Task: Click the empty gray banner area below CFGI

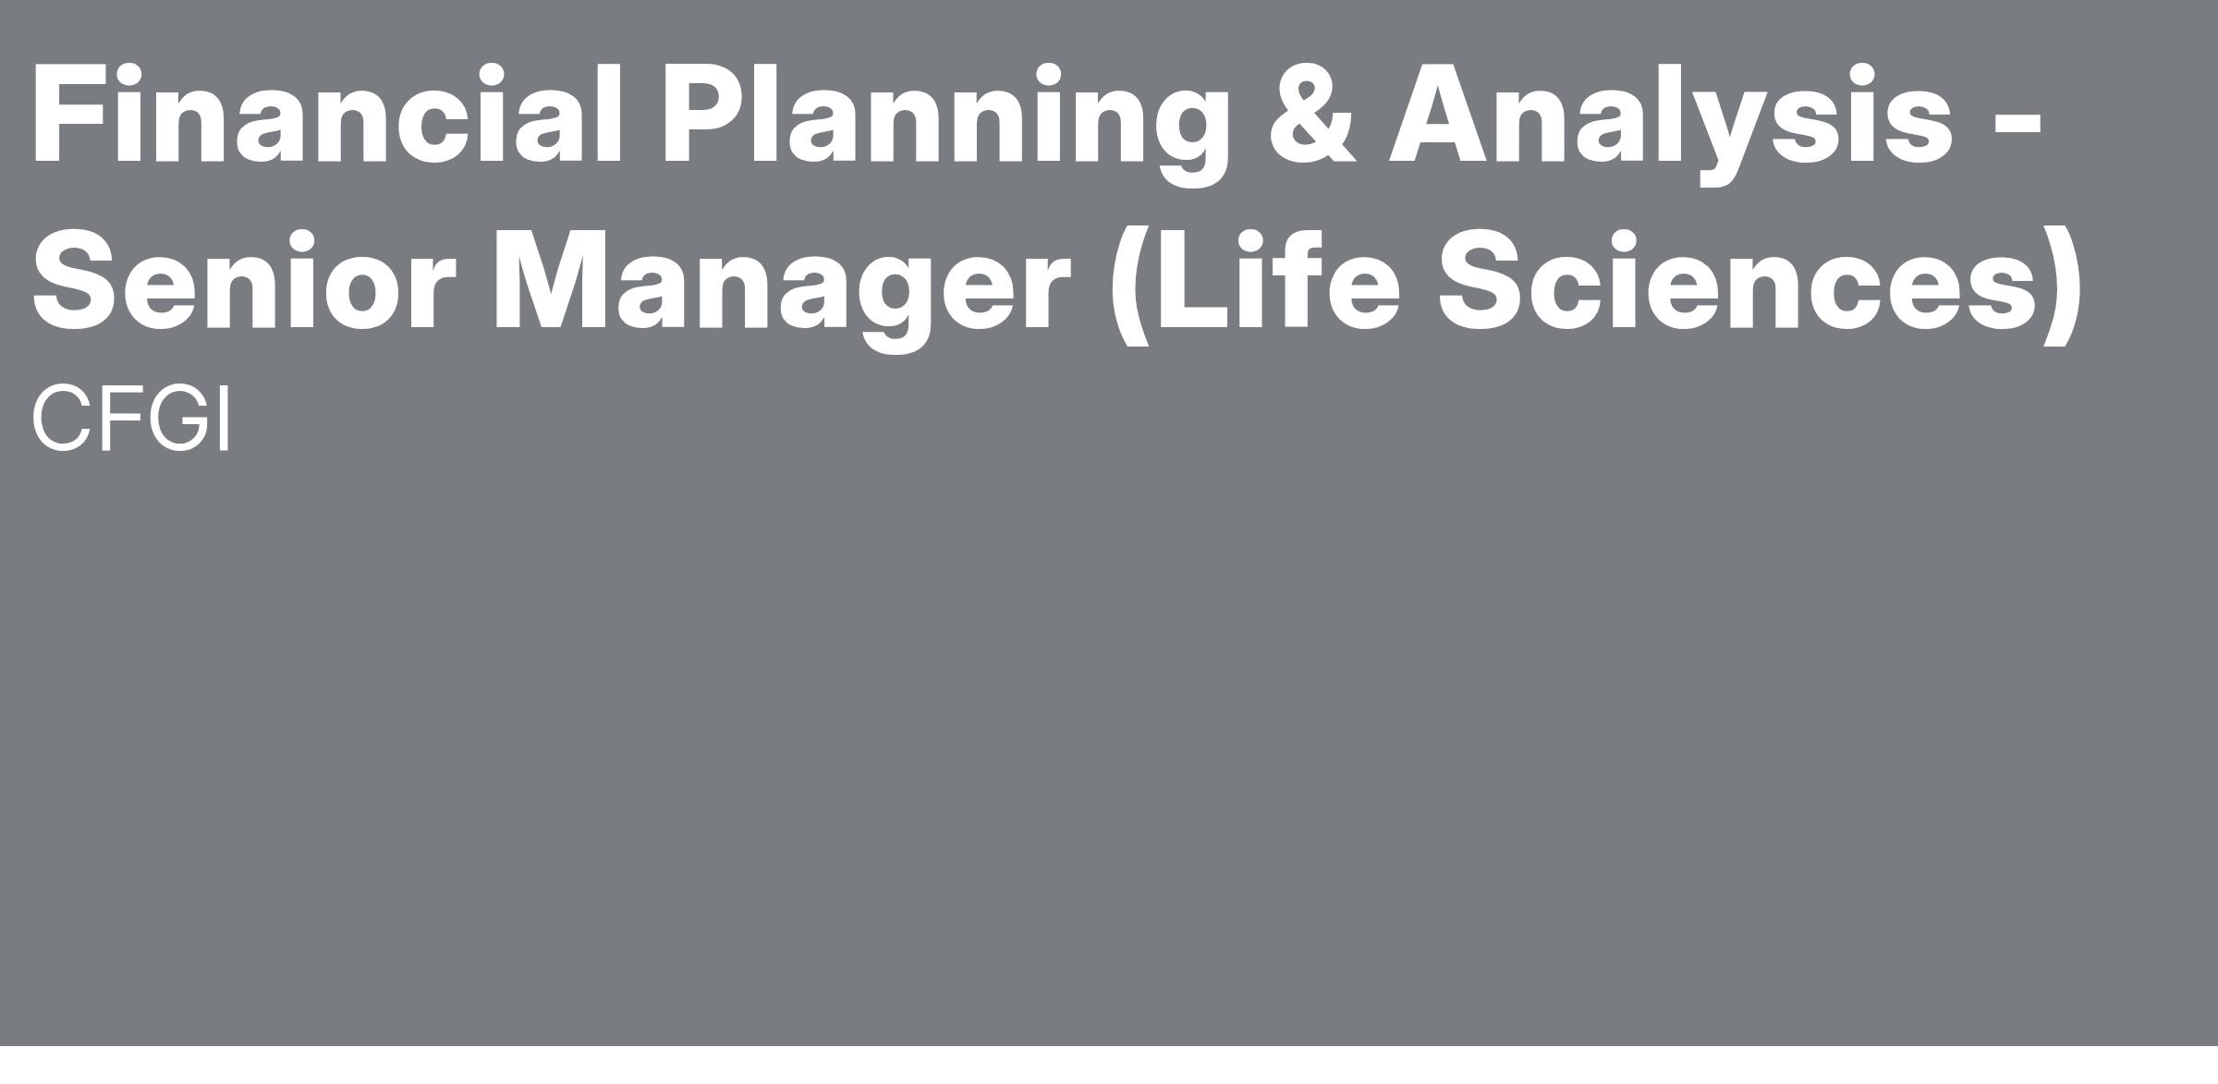Action: 1109,739
